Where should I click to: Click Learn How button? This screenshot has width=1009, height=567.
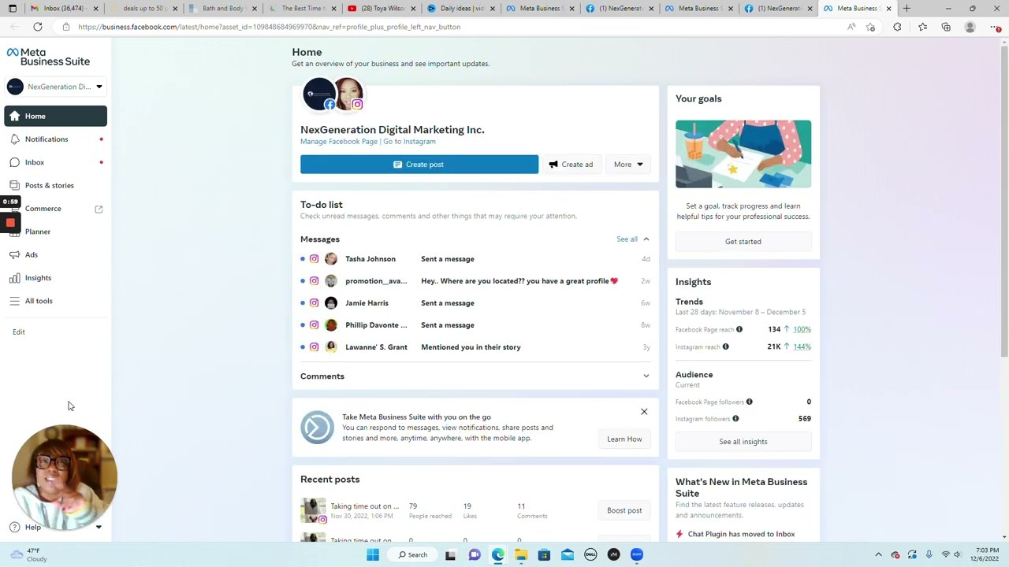tap(624, 439)
